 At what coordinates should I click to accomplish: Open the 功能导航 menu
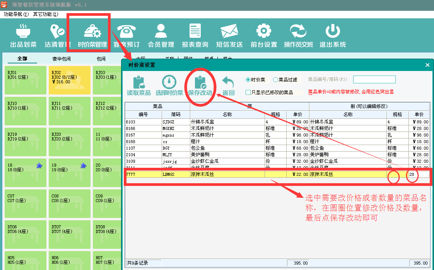[x=16, y=14]
